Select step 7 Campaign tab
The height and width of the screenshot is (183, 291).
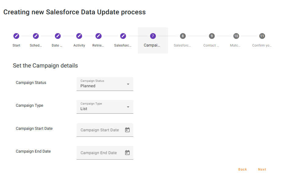pos(153,40)
